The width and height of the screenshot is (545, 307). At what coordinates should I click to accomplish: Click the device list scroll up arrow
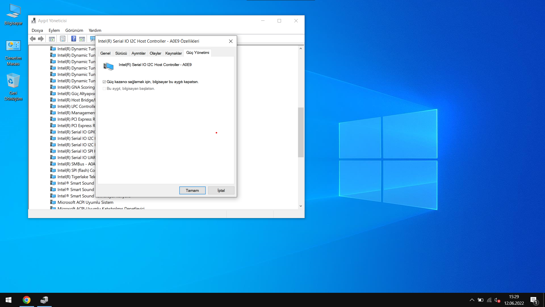[x=301, y=49]
